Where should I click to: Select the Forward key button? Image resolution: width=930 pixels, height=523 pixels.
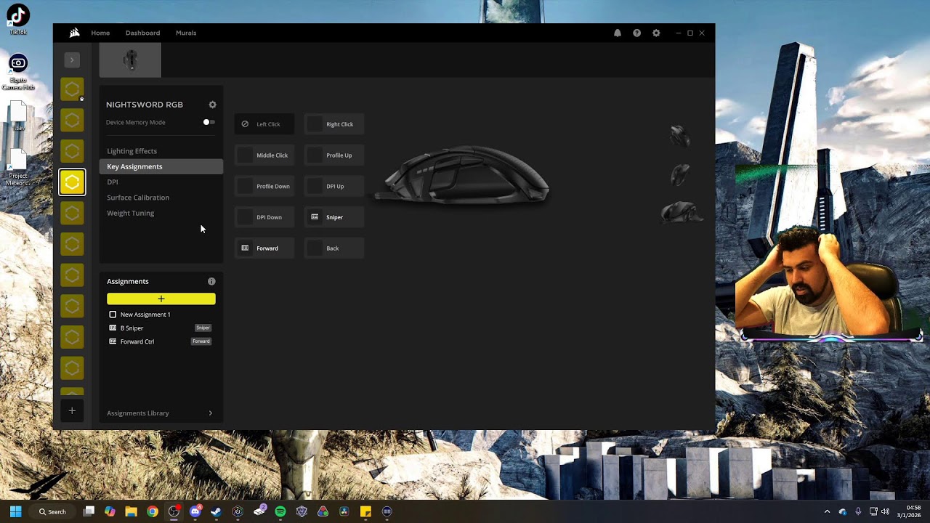[x=264, y=248]
